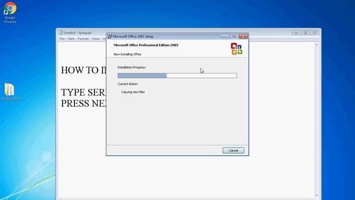Select the OFFICE 2003 folder on desktop
The image size is (355, 200).
tap(10, 92)
